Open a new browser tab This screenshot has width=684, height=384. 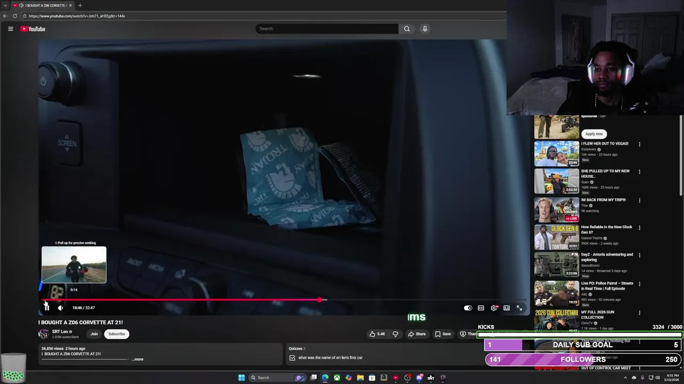[x=80, y=5]
